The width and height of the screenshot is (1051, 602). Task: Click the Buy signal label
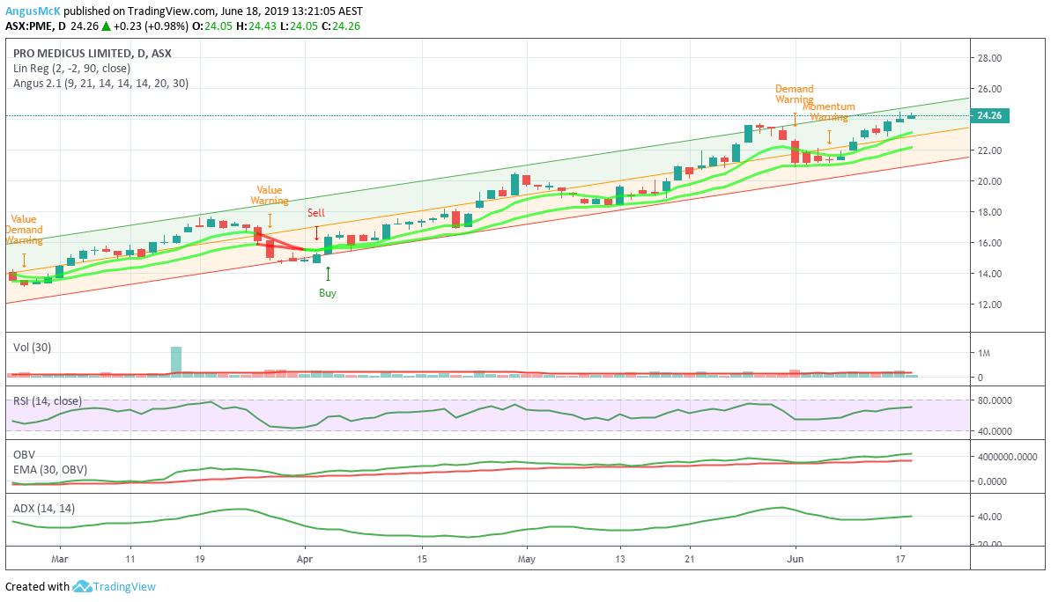328,293
